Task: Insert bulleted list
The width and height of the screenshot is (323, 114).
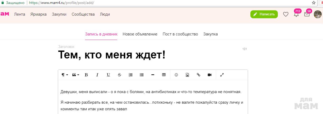Action: (142, 75)
